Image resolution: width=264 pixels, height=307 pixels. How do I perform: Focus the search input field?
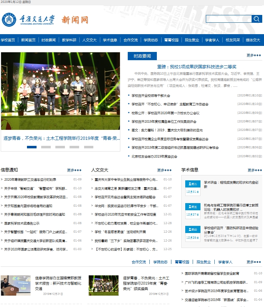[x=229, y=19]
